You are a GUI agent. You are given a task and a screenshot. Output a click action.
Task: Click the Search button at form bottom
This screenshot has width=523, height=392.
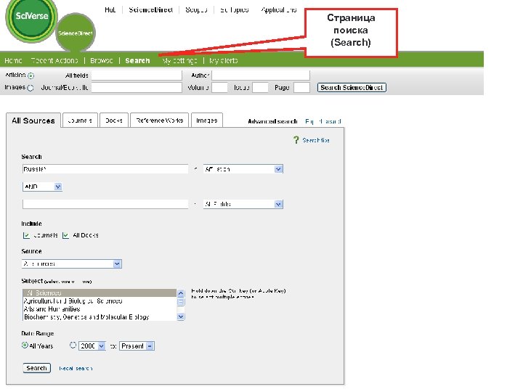37,368
